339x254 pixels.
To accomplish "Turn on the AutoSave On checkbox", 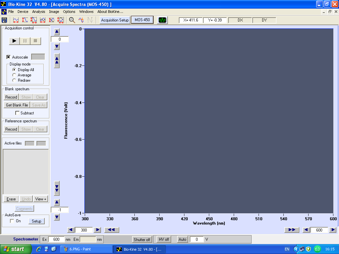I will point(12,221).
